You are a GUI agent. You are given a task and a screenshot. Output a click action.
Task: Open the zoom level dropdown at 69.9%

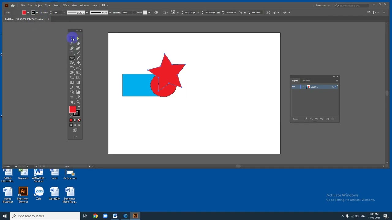pyautogui.click(x=16, y=166)
